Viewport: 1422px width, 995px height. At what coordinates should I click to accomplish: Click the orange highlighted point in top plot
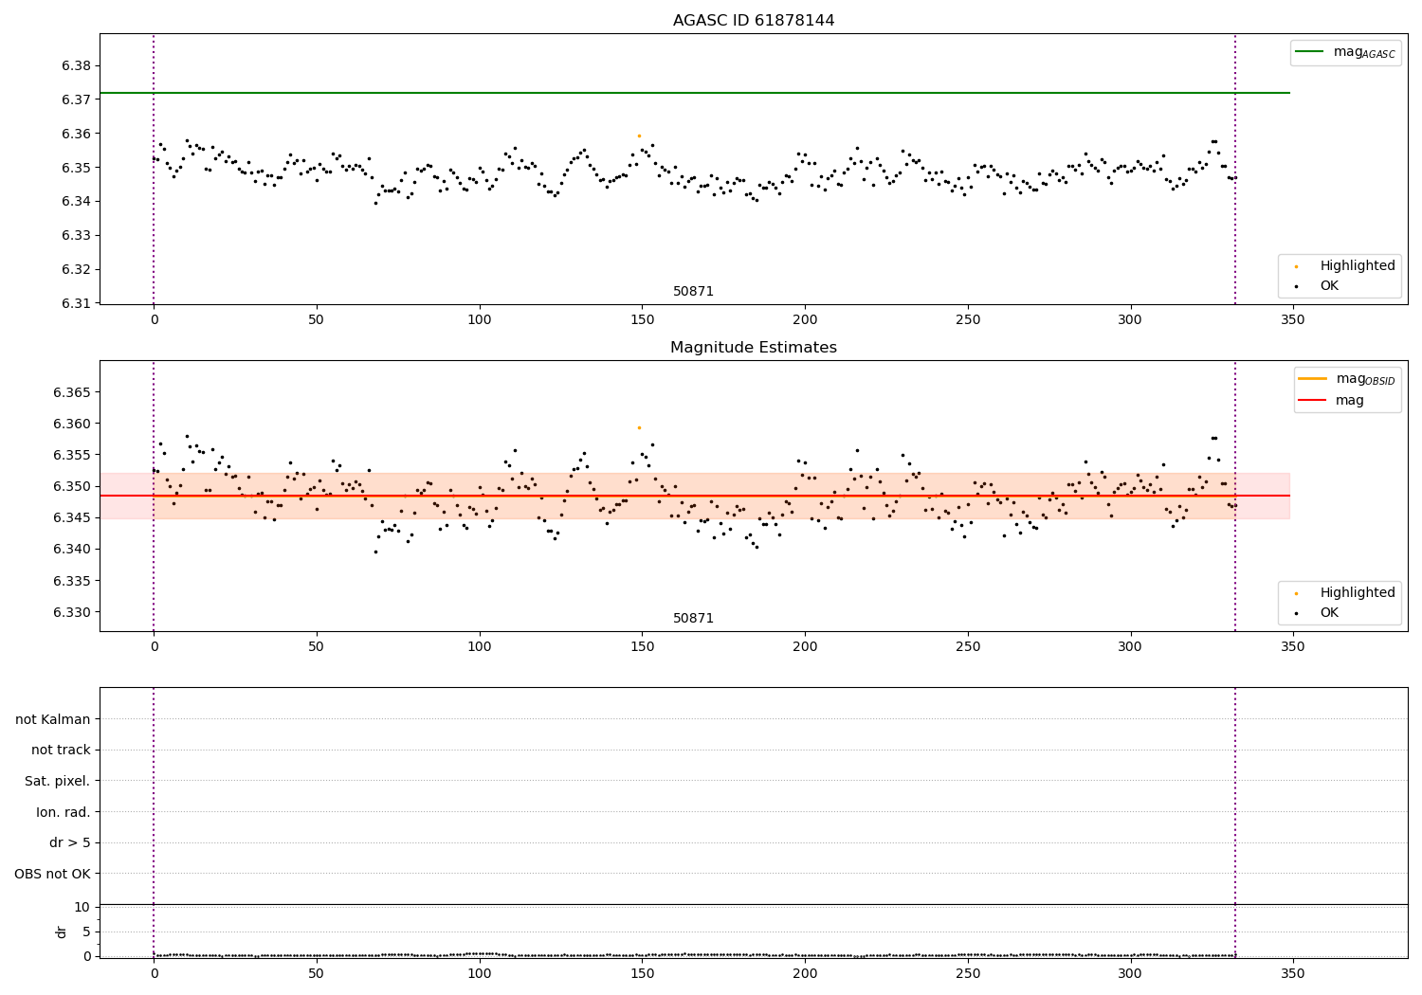639,136
